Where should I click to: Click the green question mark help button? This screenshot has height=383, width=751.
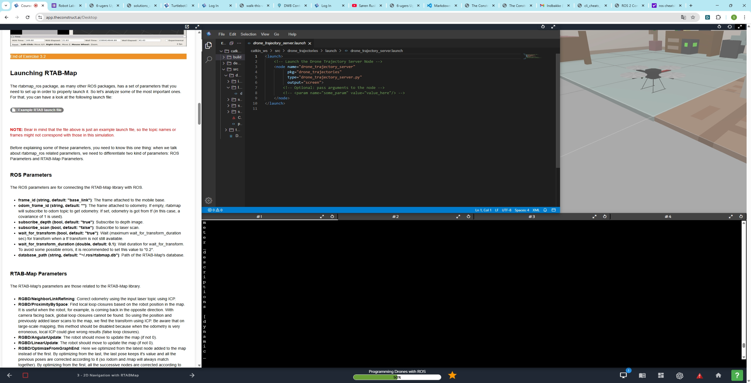(x=737, y=375)
